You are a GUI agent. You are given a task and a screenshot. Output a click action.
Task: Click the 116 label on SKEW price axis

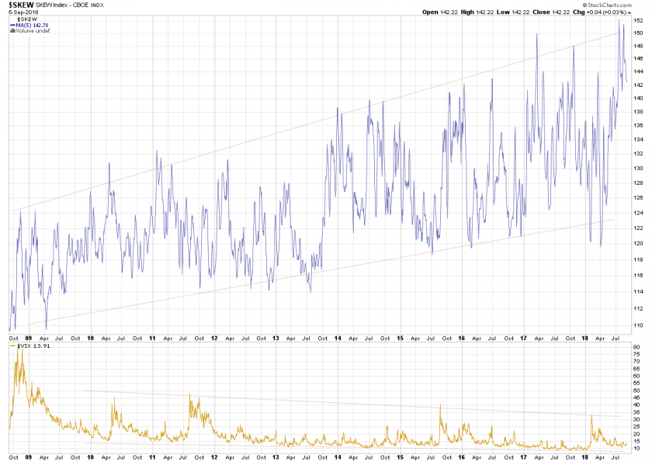(638, 276)
